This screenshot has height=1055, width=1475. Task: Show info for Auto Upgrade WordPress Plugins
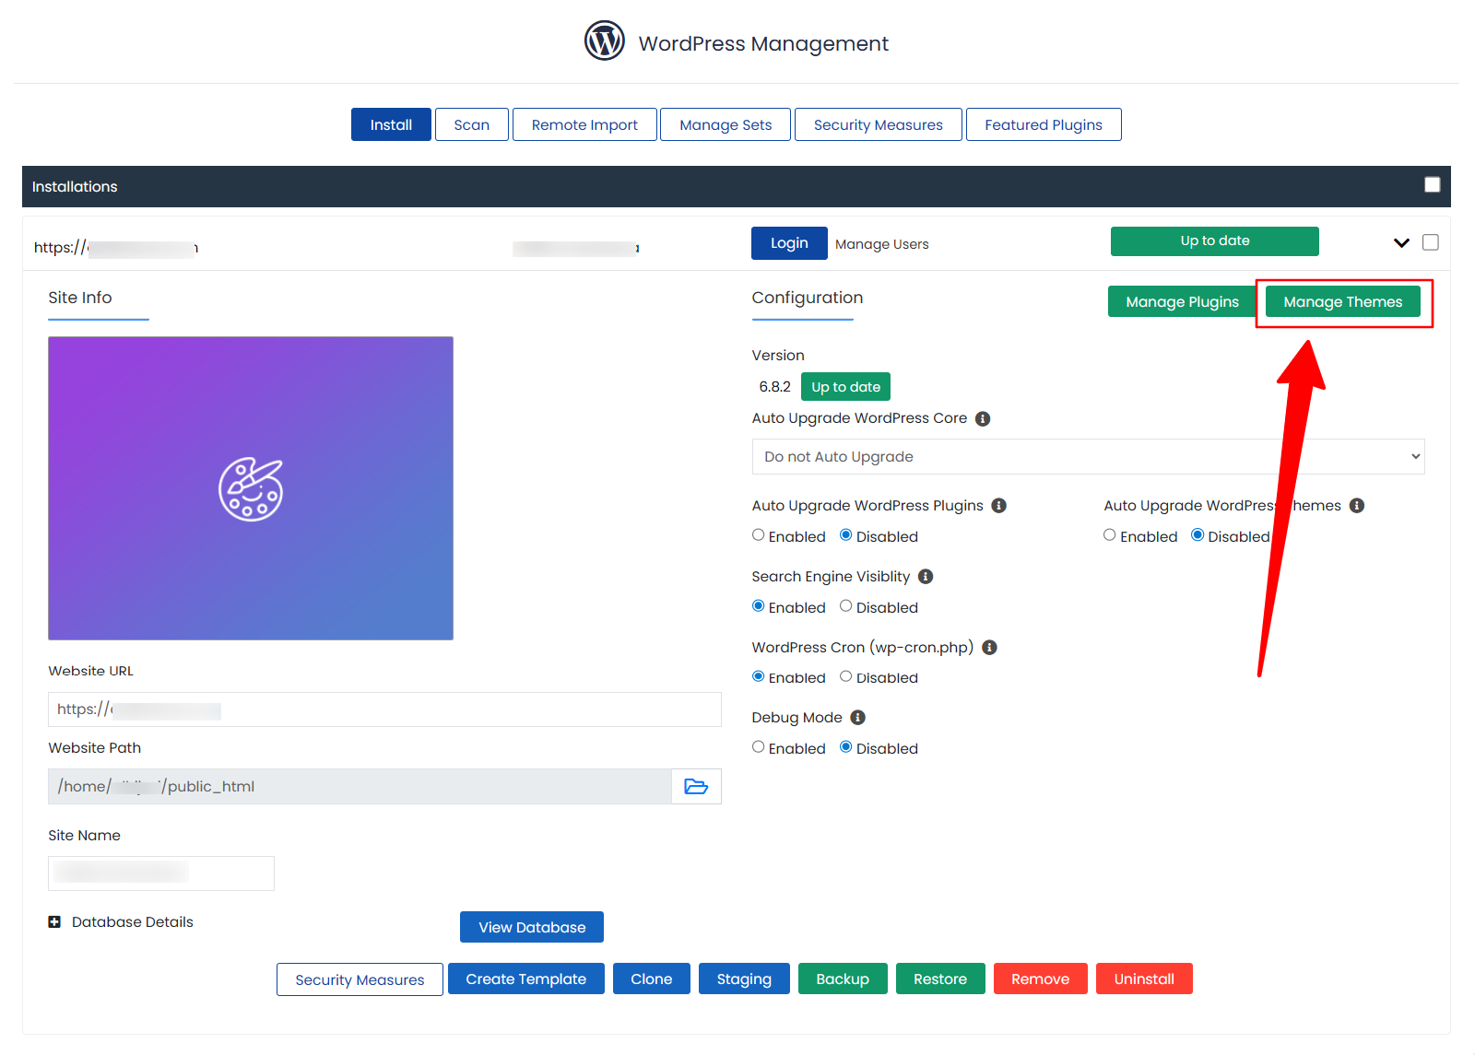pos(998,506)
